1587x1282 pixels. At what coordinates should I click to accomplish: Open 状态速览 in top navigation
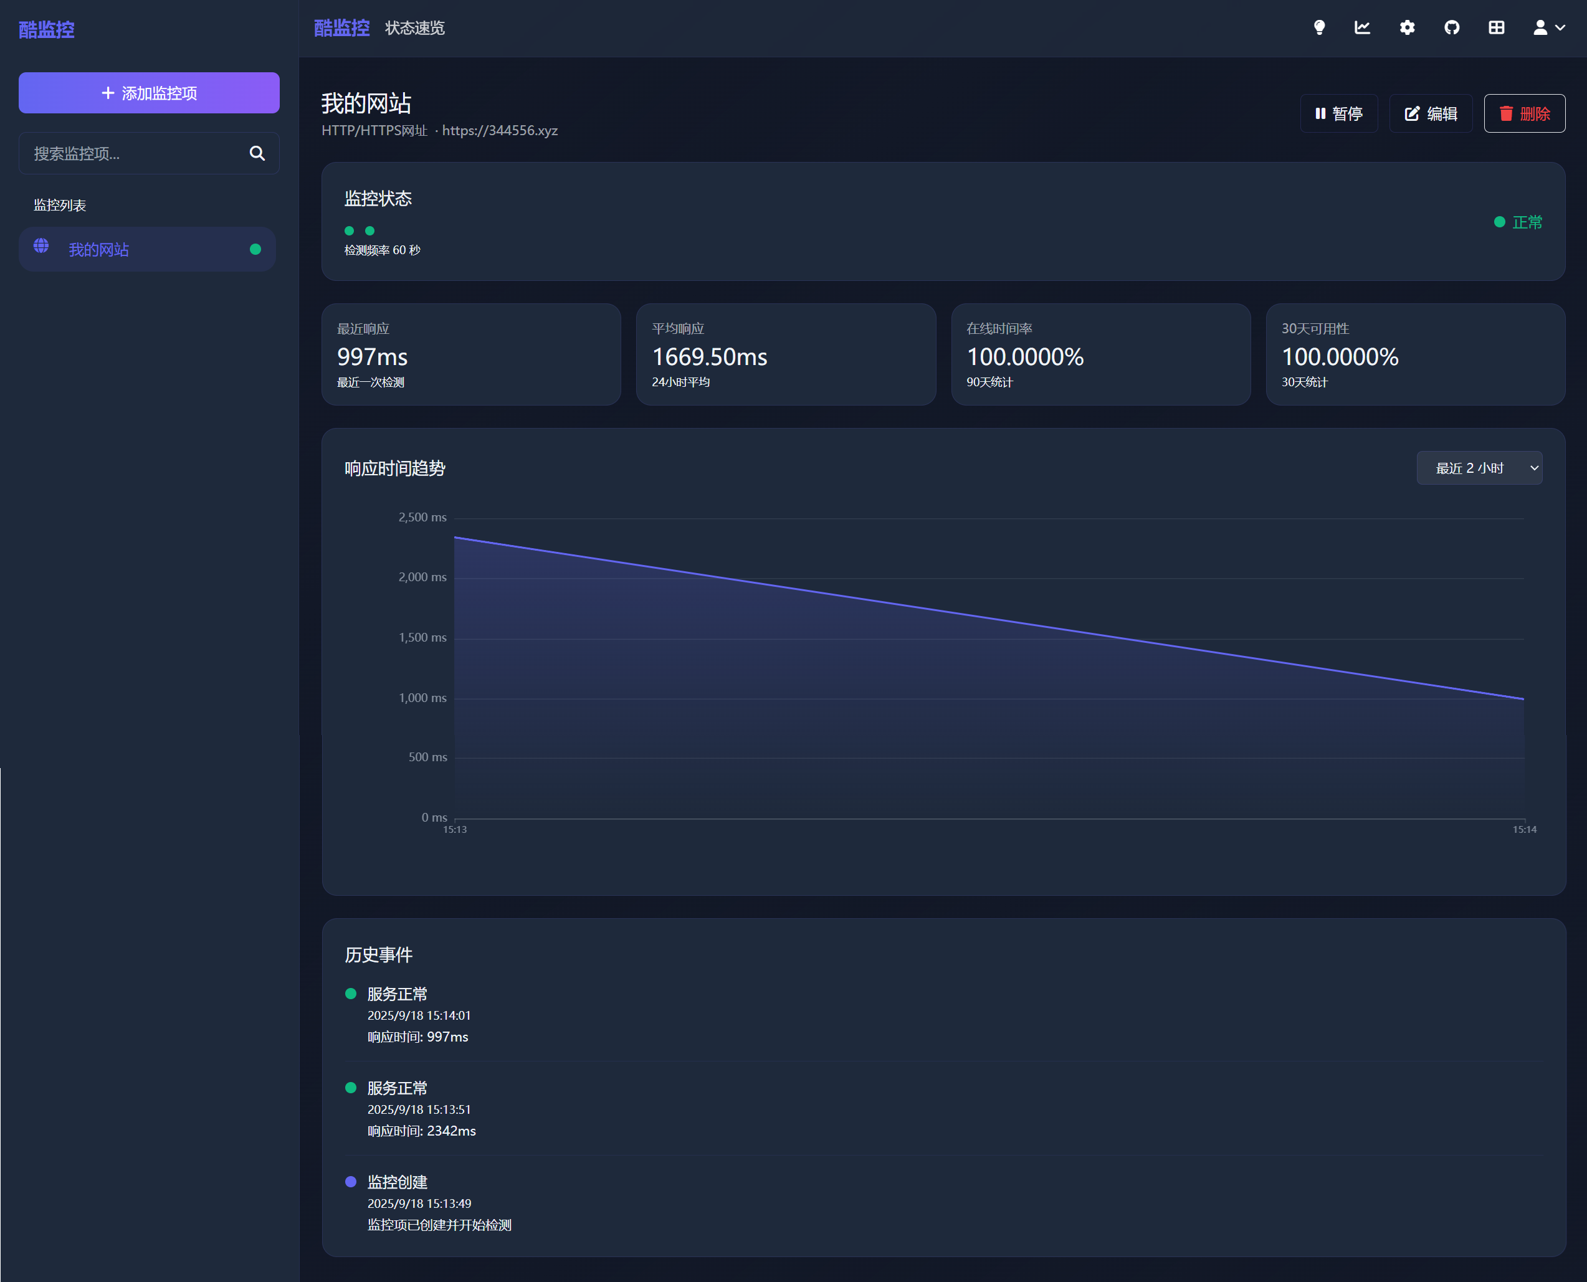pyautogui.click(x=414, y=28)
